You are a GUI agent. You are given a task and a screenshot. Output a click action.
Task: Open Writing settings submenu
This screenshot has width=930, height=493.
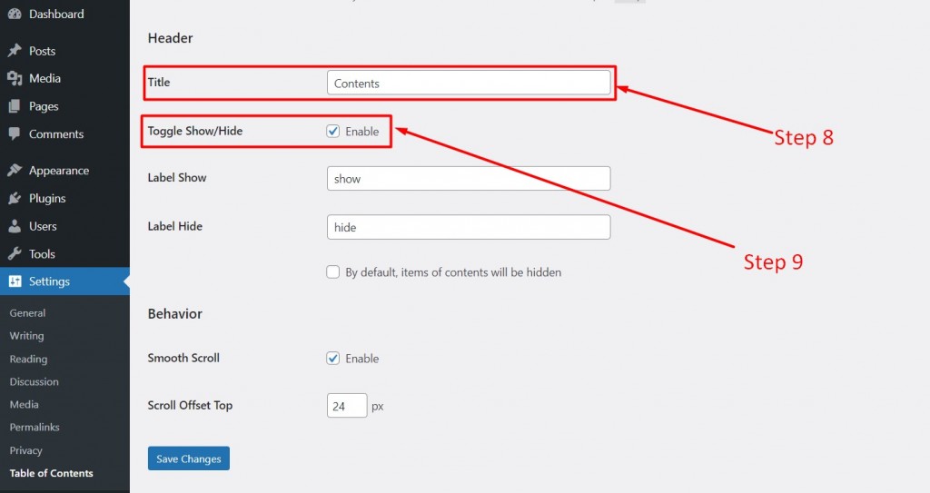(26, 336)
